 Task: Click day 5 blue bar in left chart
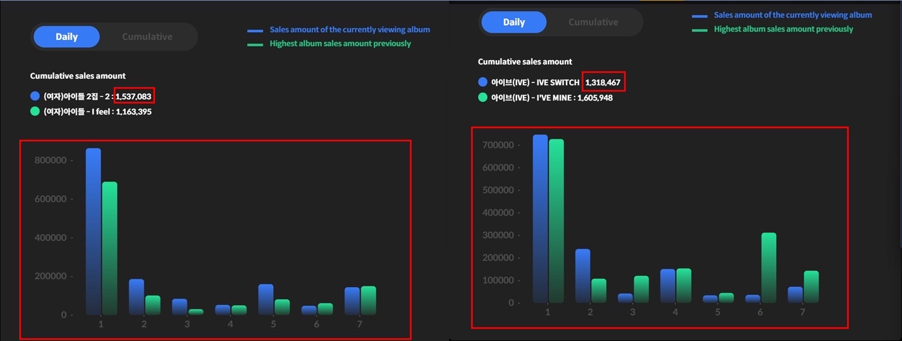tap(266, 299)
